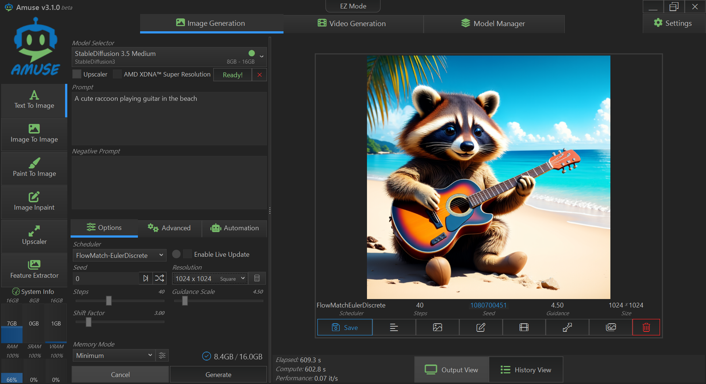
Task: Send result to video film icon
Action: point(524,327)
